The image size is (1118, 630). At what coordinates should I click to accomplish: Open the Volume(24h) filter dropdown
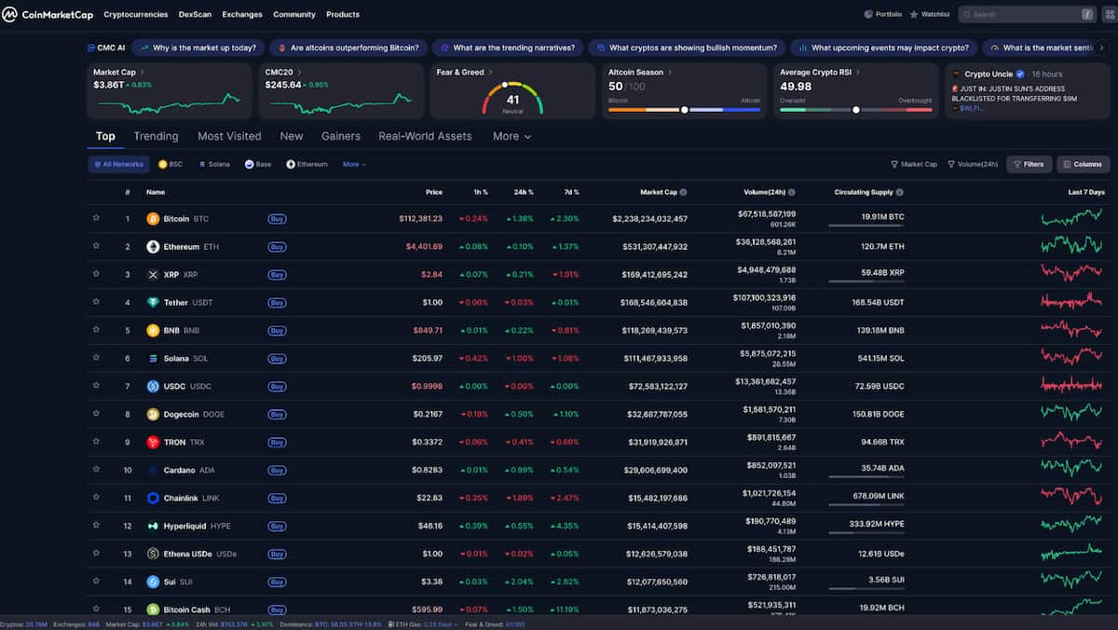[x=972, y=164]
